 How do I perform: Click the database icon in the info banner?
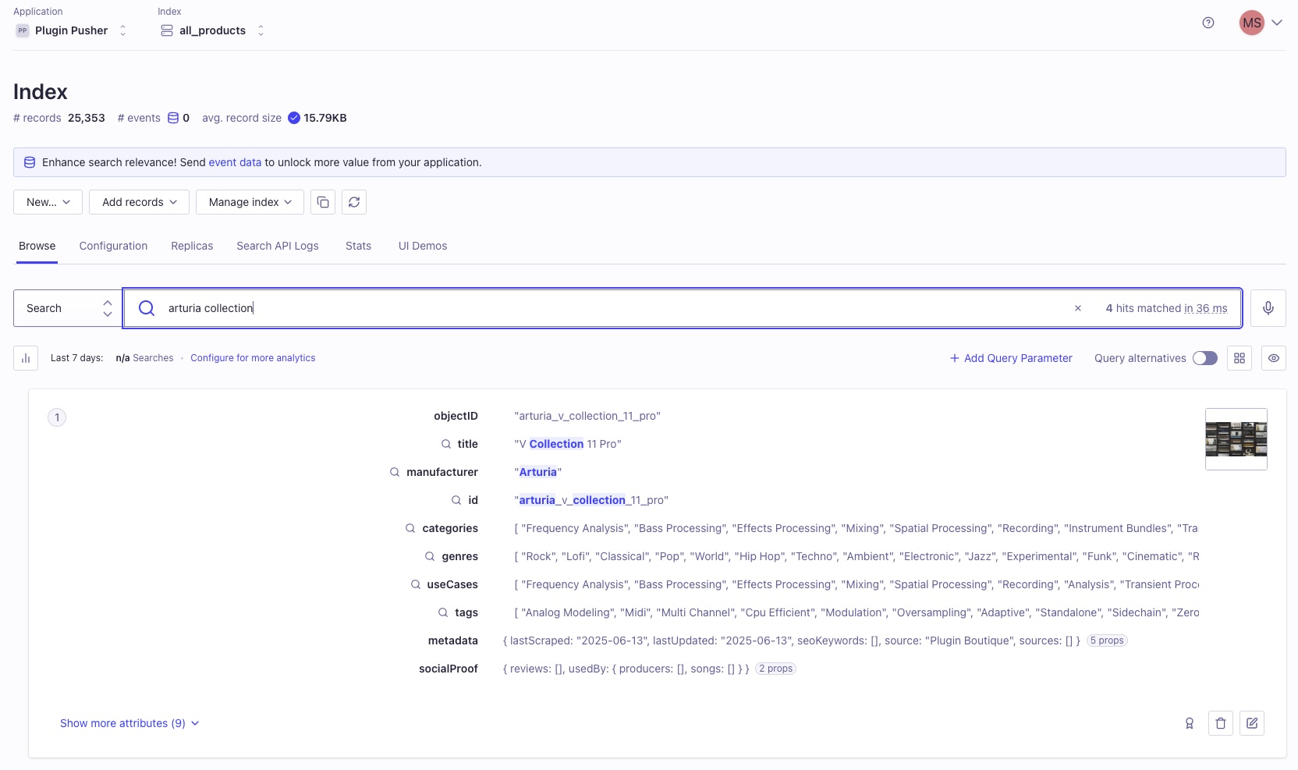pos(30,162)
